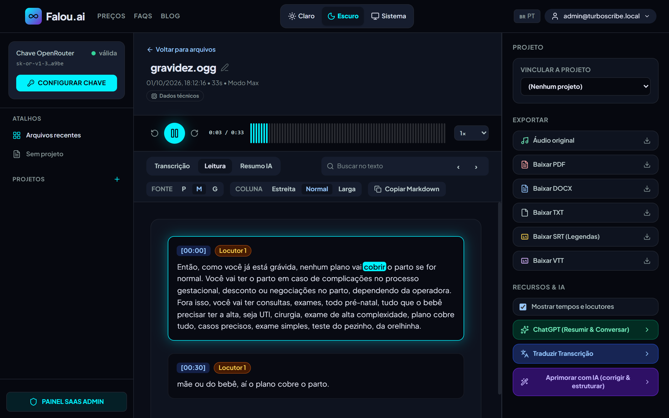Download icon for Áudio original
Image resolution: width=669 pixels, height=418 pixels.
(647, 141)
